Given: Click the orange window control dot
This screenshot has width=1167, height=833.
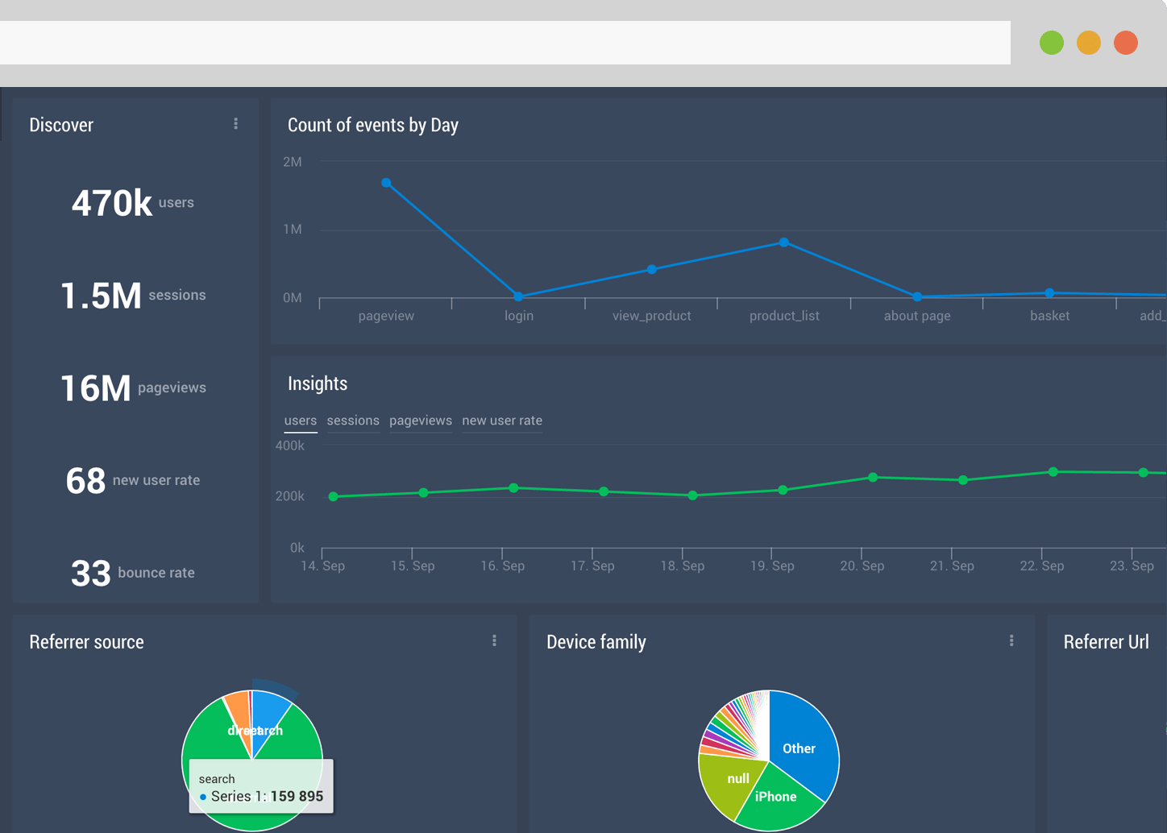Looking at the screenshot, I should 1089,43.
